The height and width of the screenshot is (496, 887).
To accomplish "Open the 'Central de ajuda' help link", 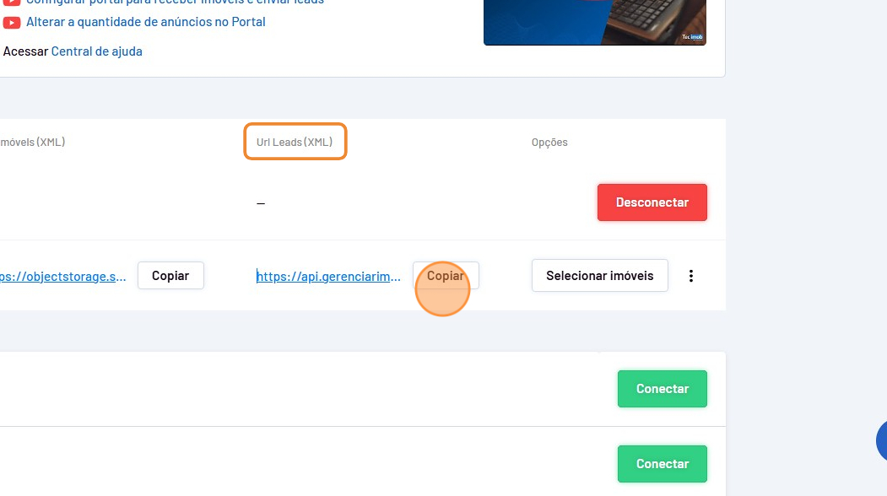I will tap(96, 51).
